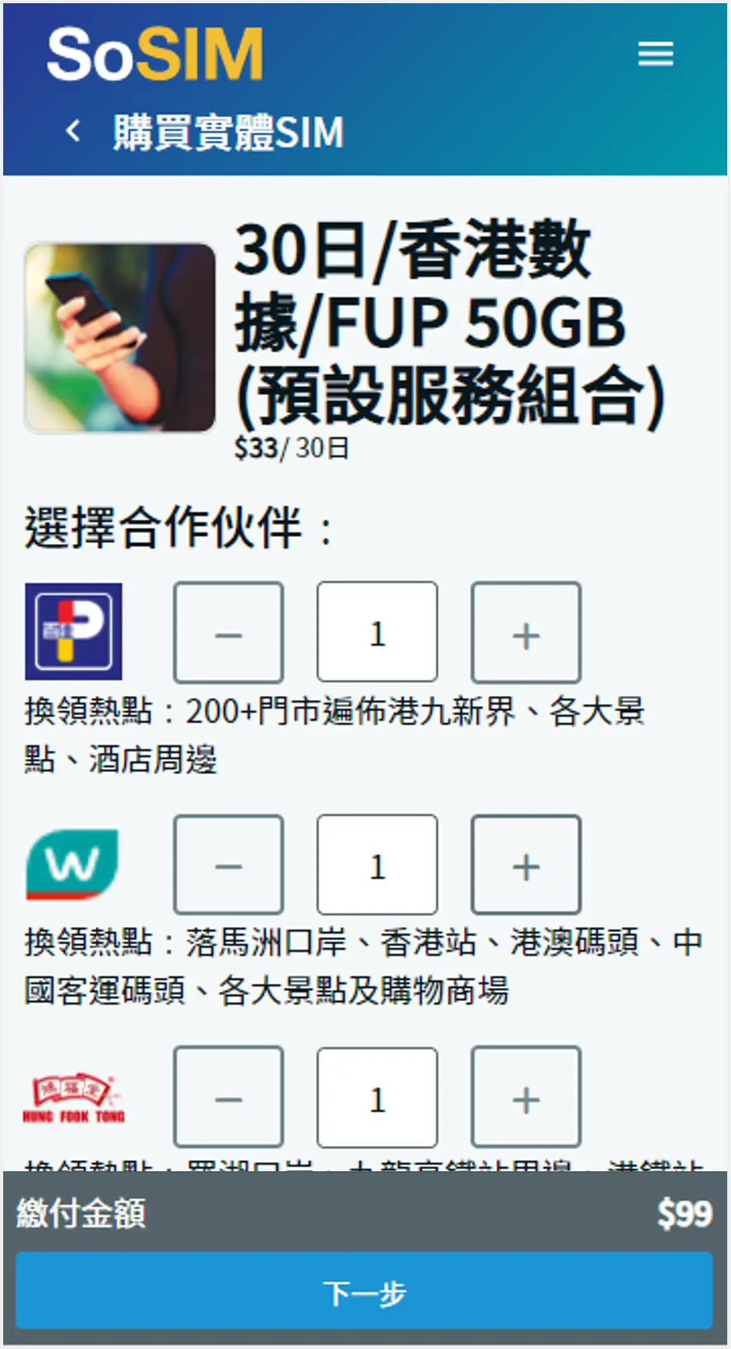Increase Hung Fook Tong quantity with plus
This screenshot has height=1349, width=731.
[x=526, y=1097]
